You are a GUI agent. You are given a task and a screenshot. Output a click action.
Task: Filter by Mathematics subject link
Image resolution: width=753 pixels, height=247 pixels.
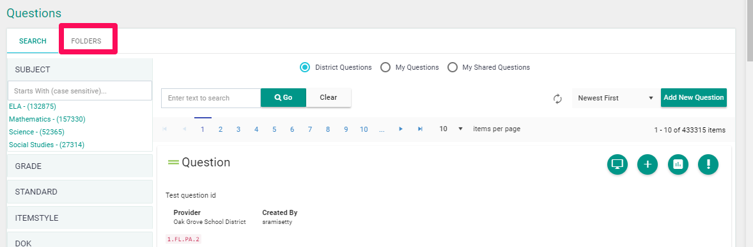47,119
